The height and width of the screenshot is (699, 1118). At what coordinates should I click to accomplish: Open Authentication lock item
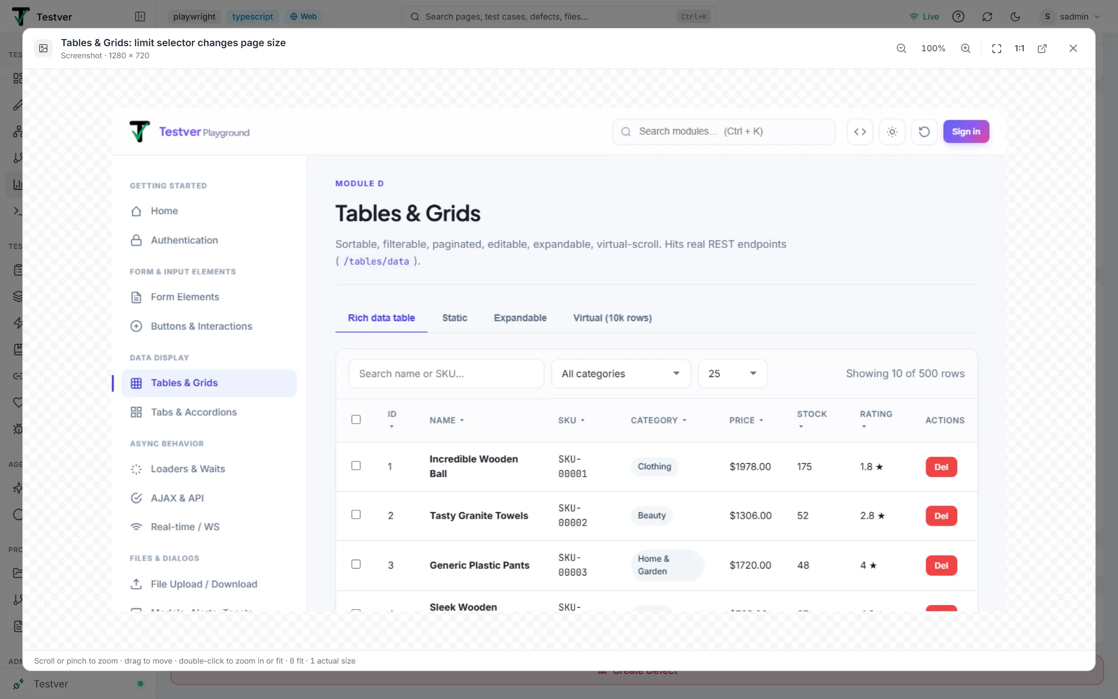click(x=209, y=240)
